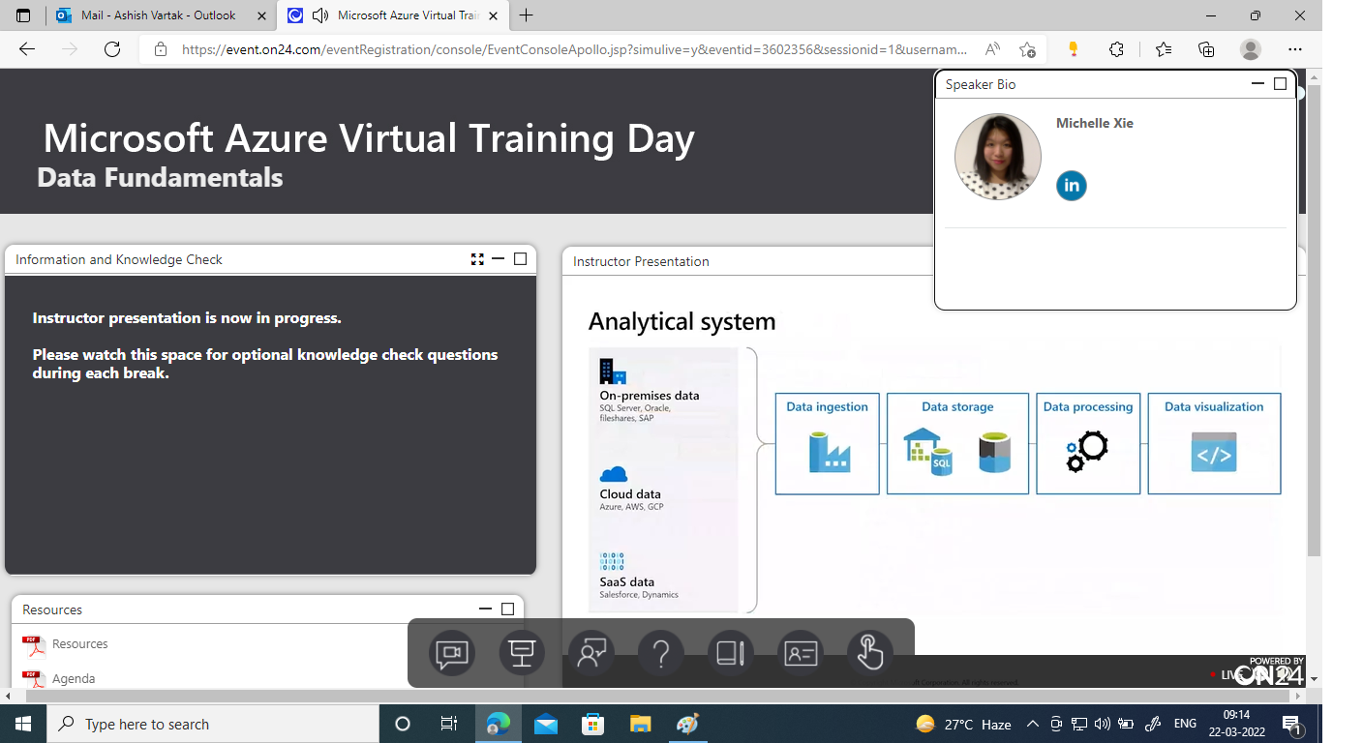This screenshot has width=1363, height=743.
Task: Open the Mail app from the taskbar
Action: point(545,724)
